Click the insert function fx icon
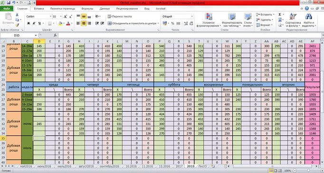The height and width of the screenshot is (173, 324). point(56,35)
